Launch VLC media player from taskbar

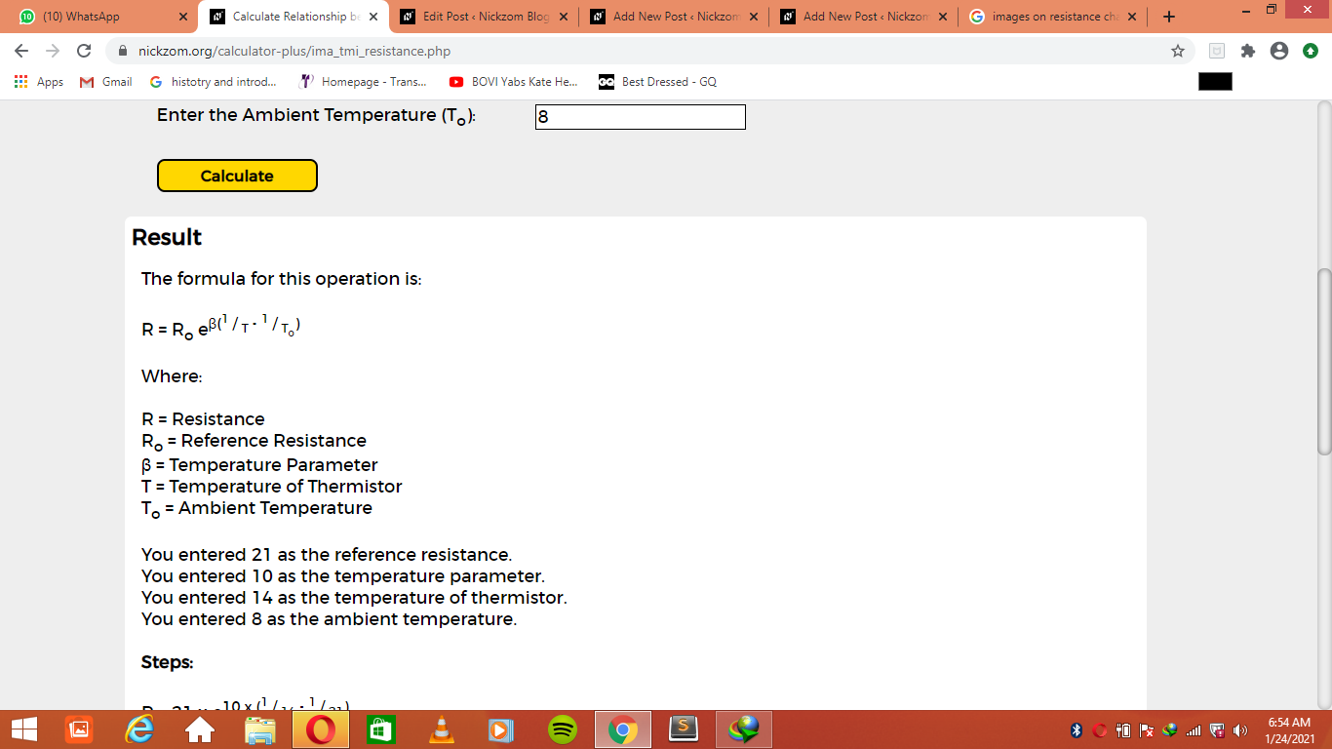(x=442, y=729)
